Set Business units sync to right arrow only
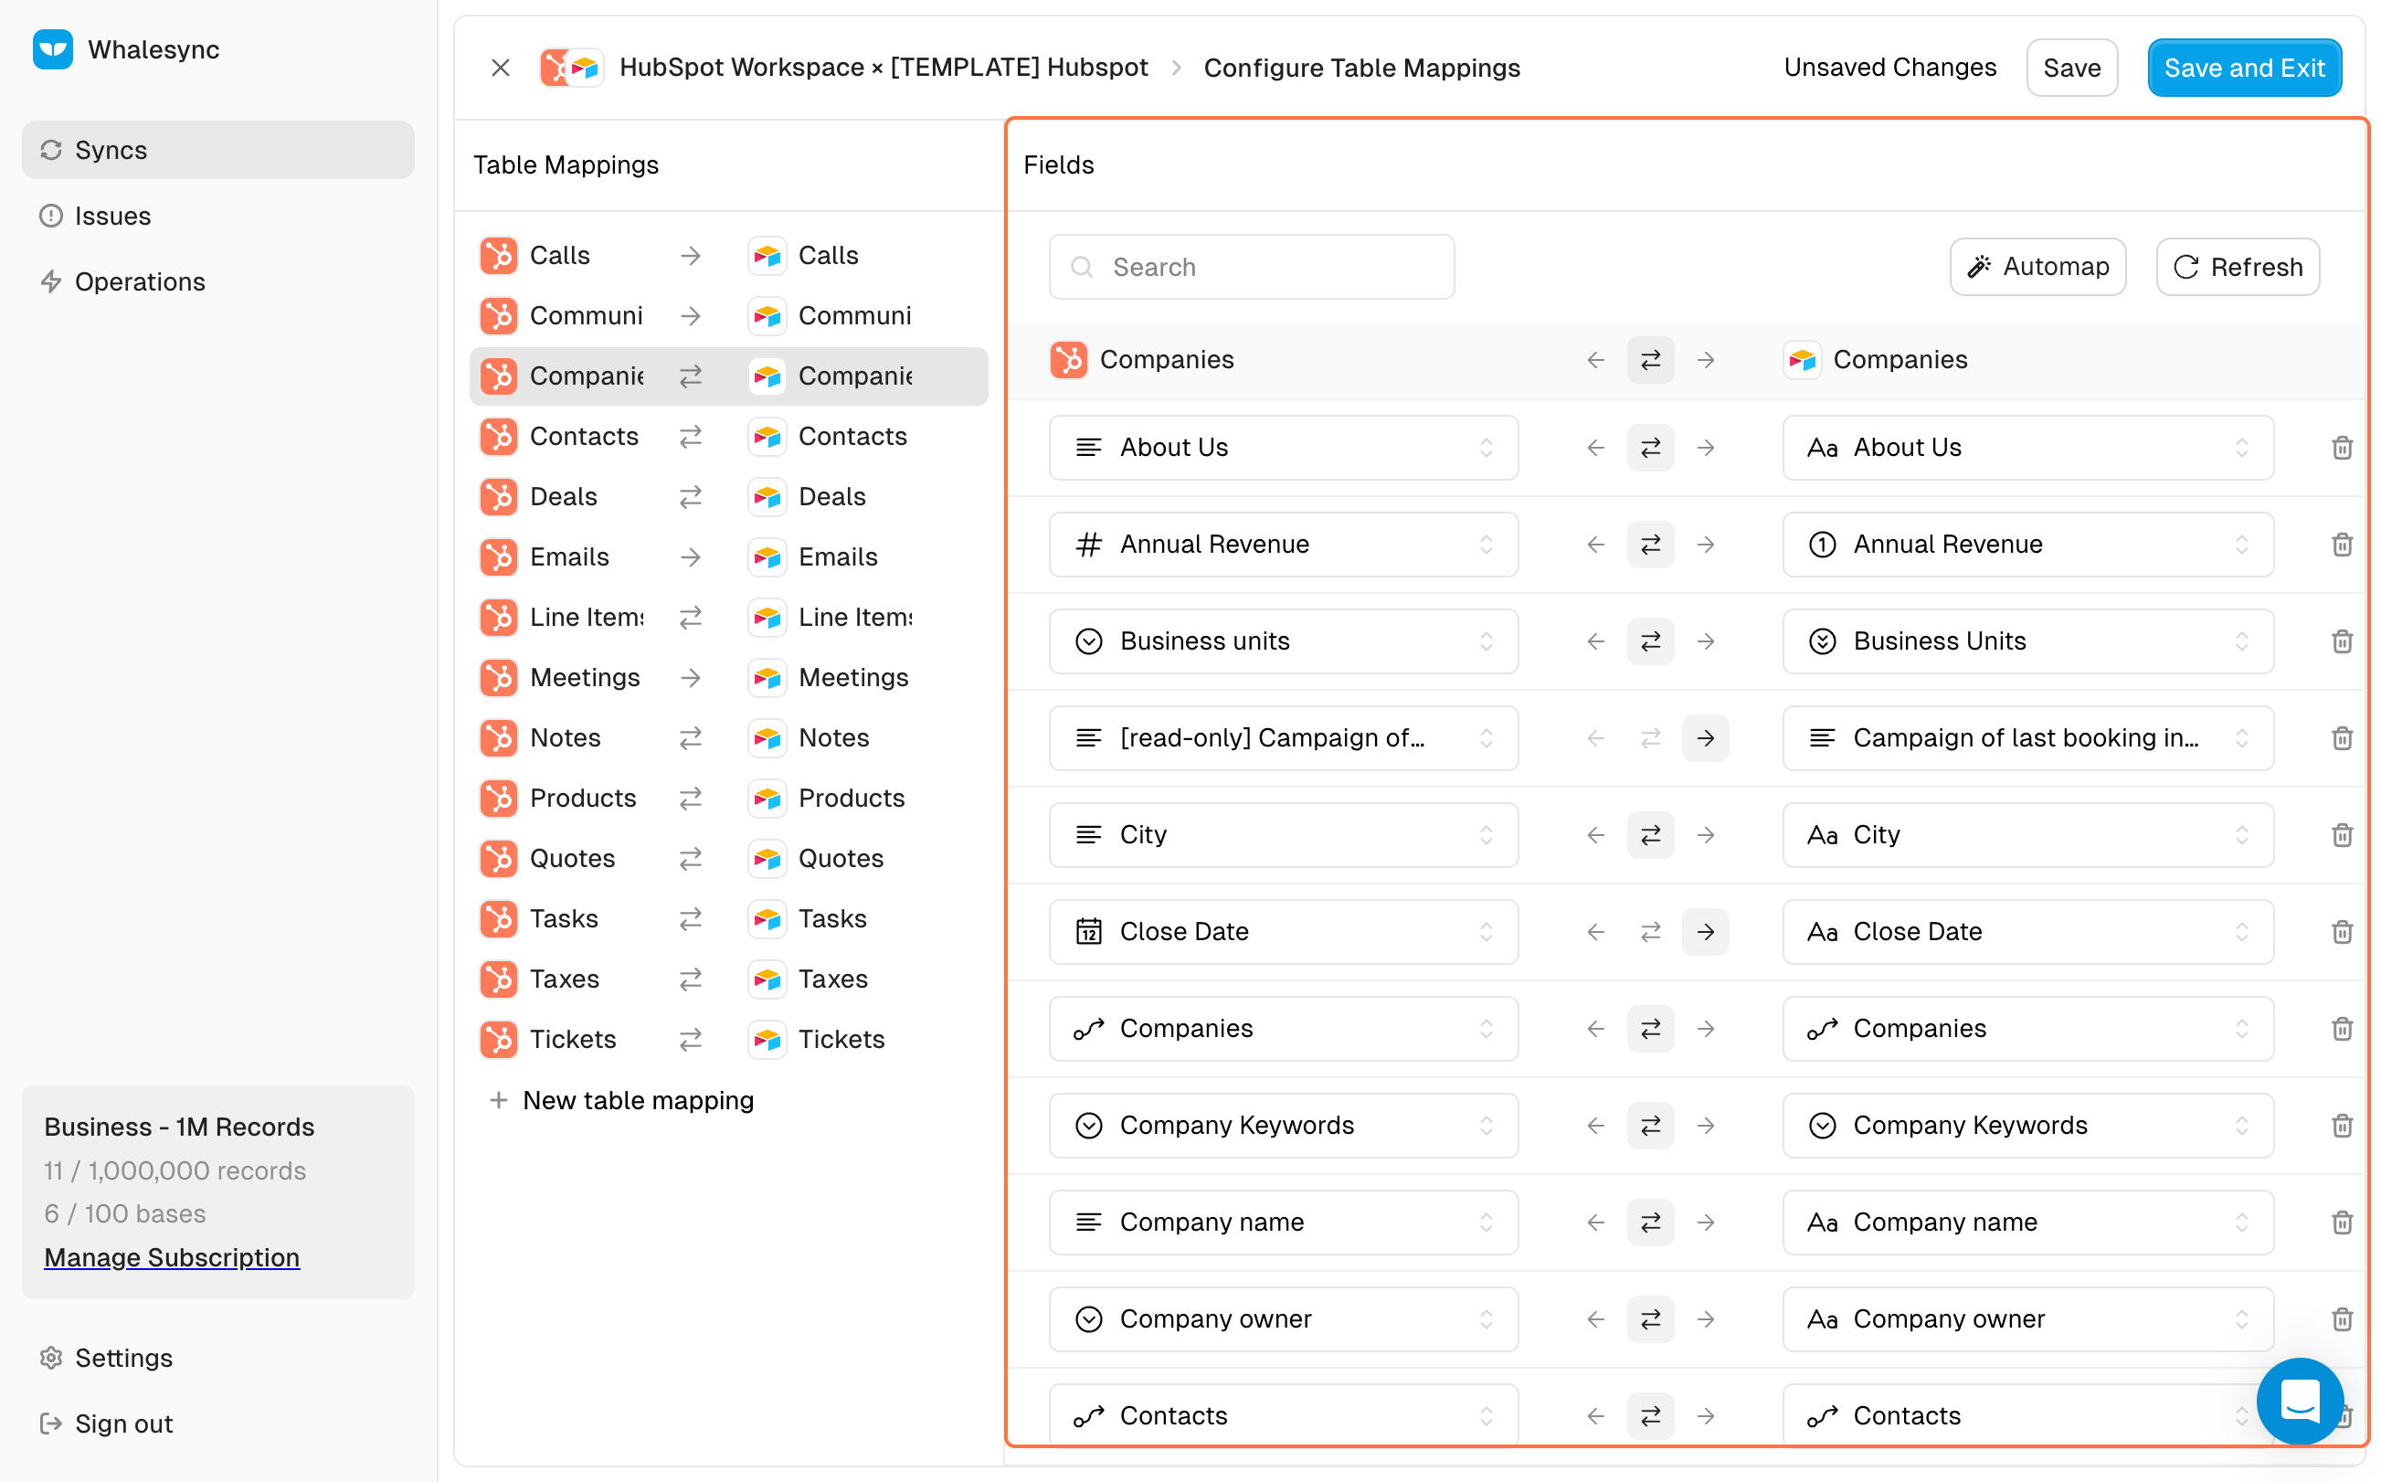This screenshot has width=2381, height=1482. [1705, 641]
